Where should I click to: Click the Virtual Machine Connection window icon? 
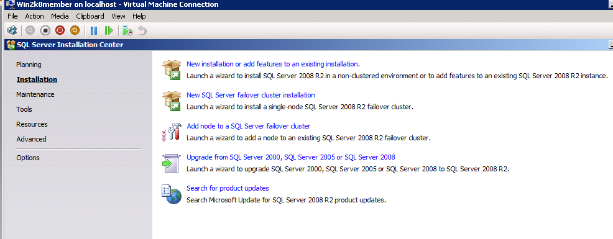tap(10, 5)
